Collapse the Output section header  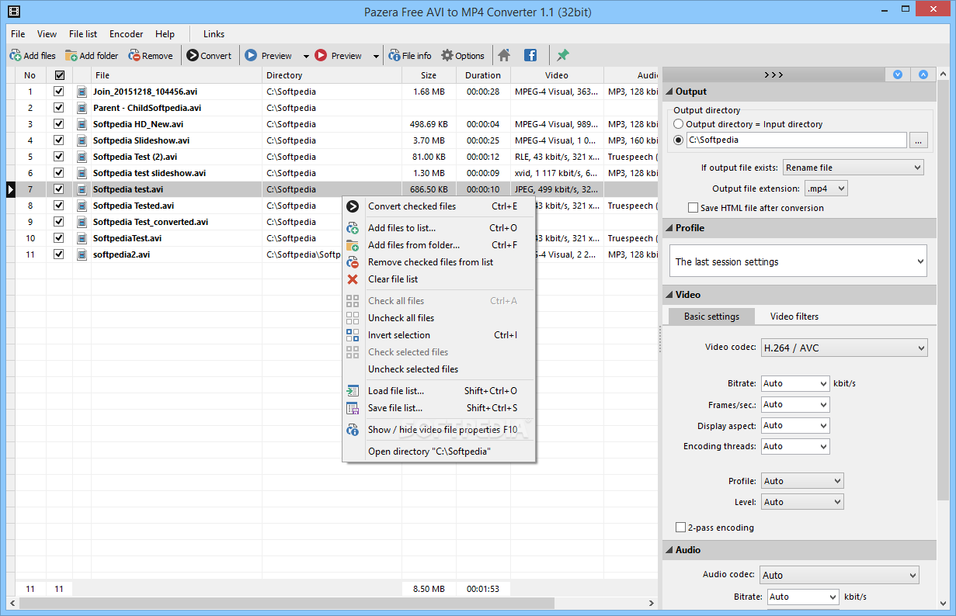tap(799, 92)
